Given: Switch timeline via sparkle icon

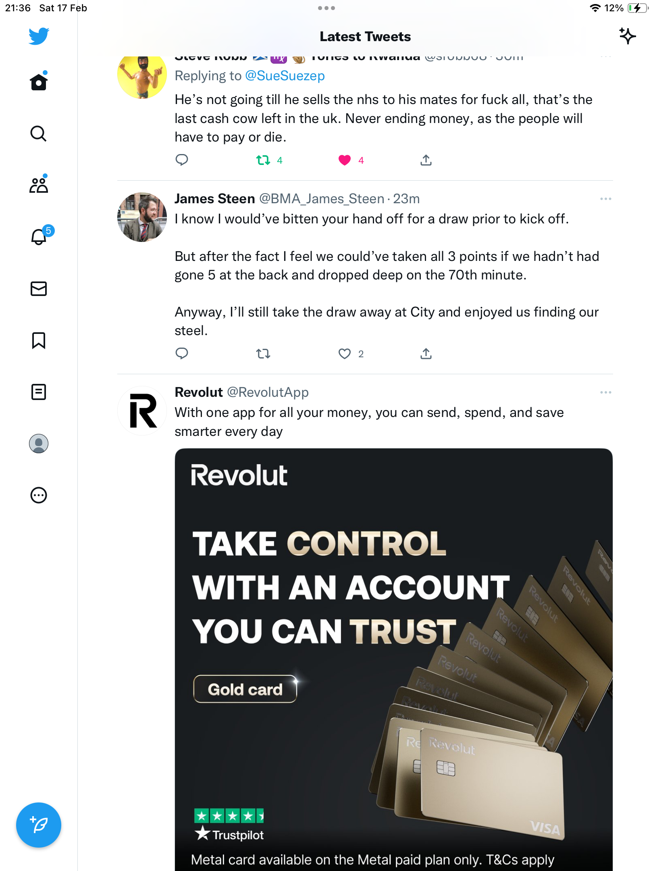Looking at the screenshot, I should coord(627,36).
